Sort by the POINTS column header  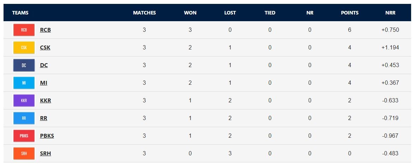coord(350,13)
